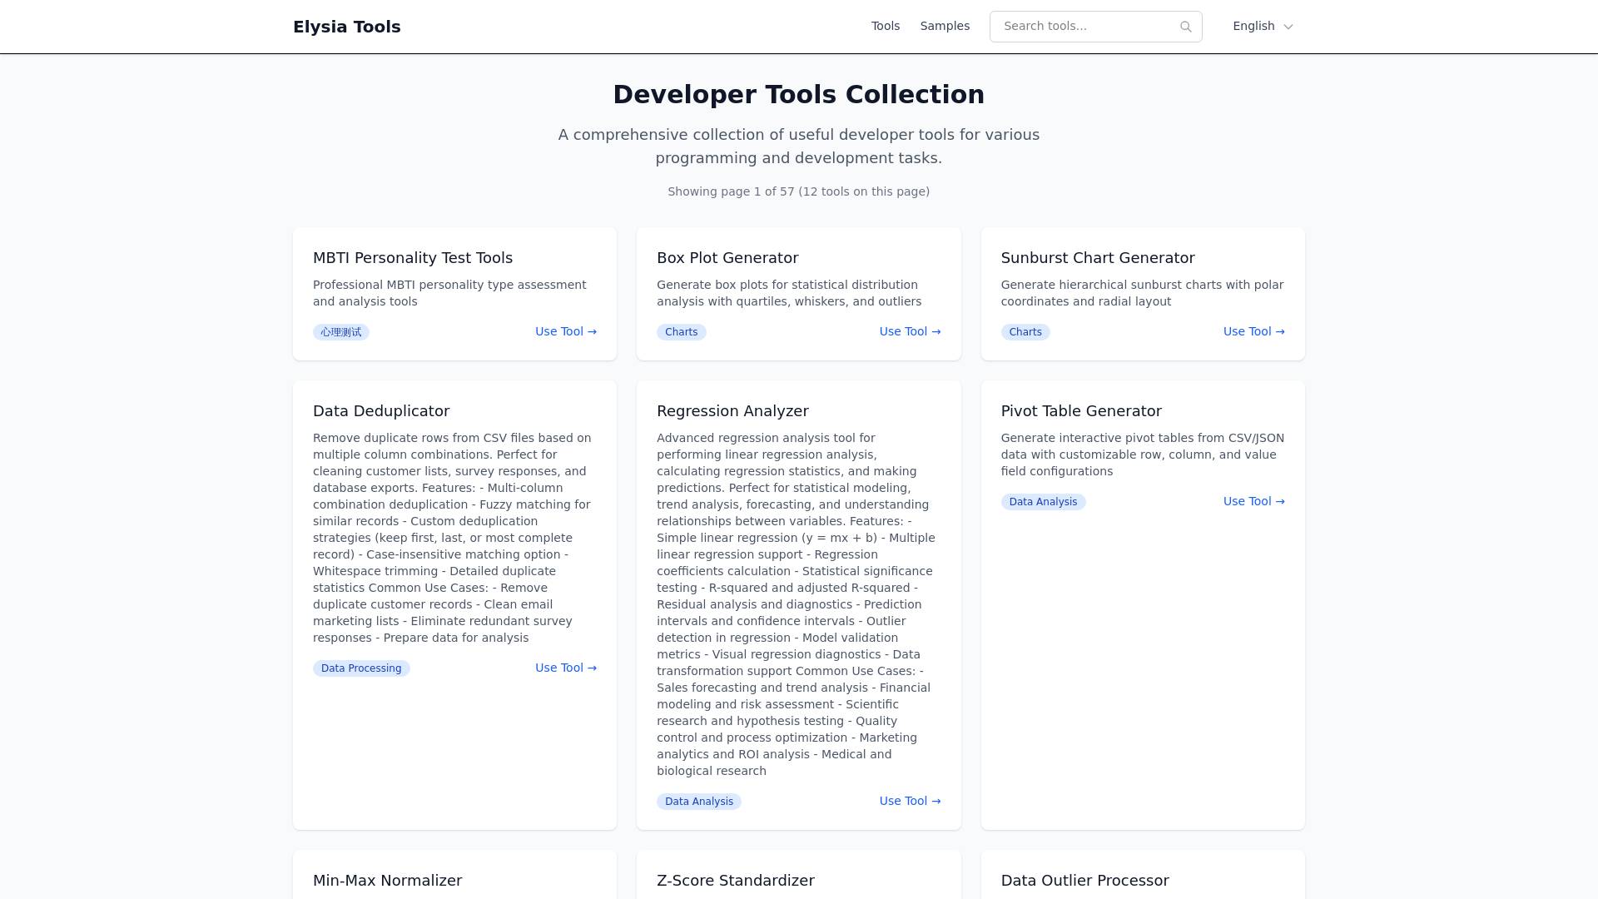Open the Tools nav item
Image resolution: width=1598 pixels, height=899 pixels.
point(886,26)
